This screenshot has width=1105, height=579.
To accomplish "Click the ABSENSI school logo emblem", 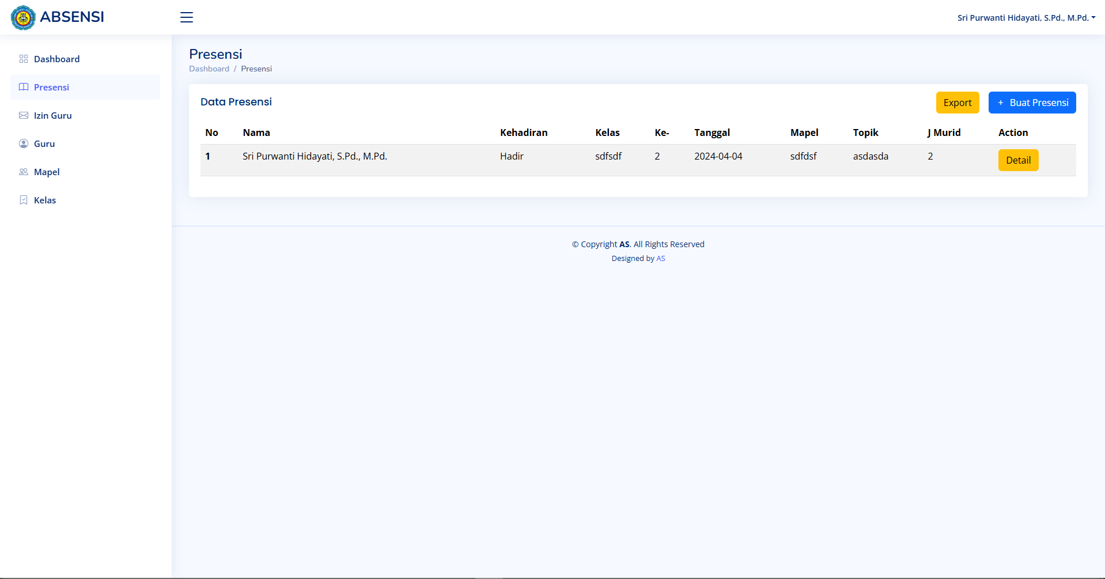I will pos(23,17).
